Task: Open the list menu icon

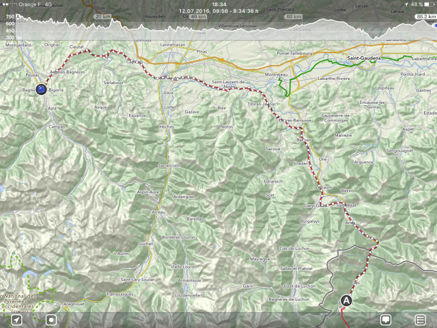Action: 421,320
